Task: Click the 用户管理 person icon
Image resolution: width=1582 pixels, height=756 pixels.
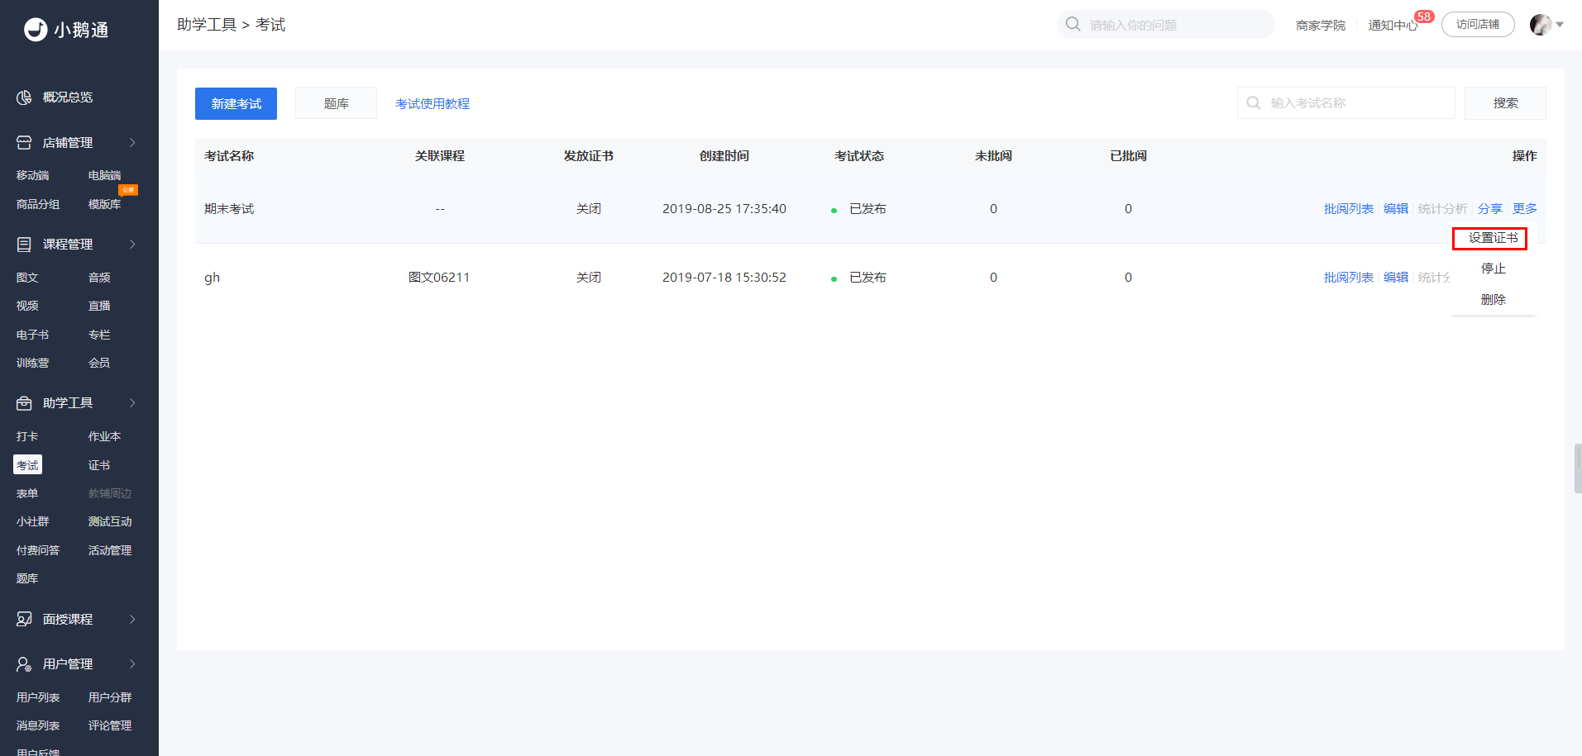Action: pos(24,664)
